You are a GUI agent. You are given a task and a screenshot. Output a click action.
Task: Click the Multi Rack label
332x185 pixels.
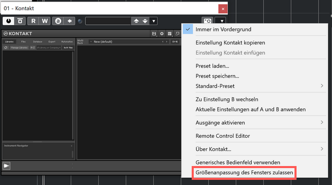[80, 42]
